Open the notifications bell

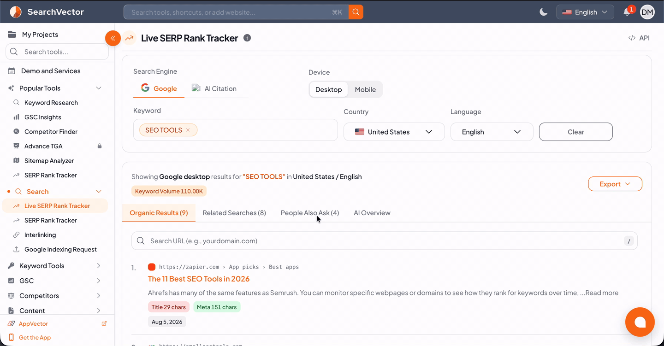pyautogui.click(x=627, y=12)
